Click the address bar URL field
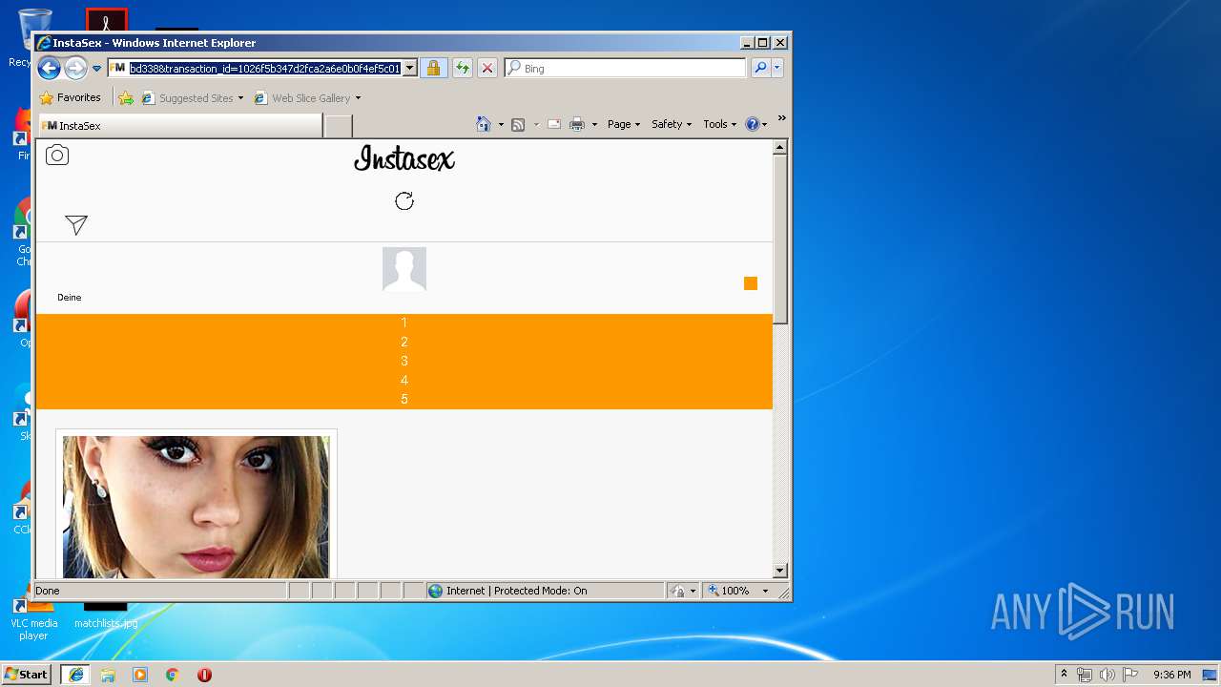Viewport: 1221px width, 687px height. [x=264, y=68]
